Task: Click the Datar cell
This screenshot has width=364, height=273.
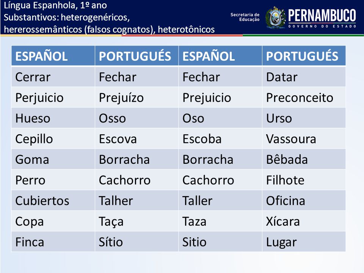Action: click(x=304, y=77)
